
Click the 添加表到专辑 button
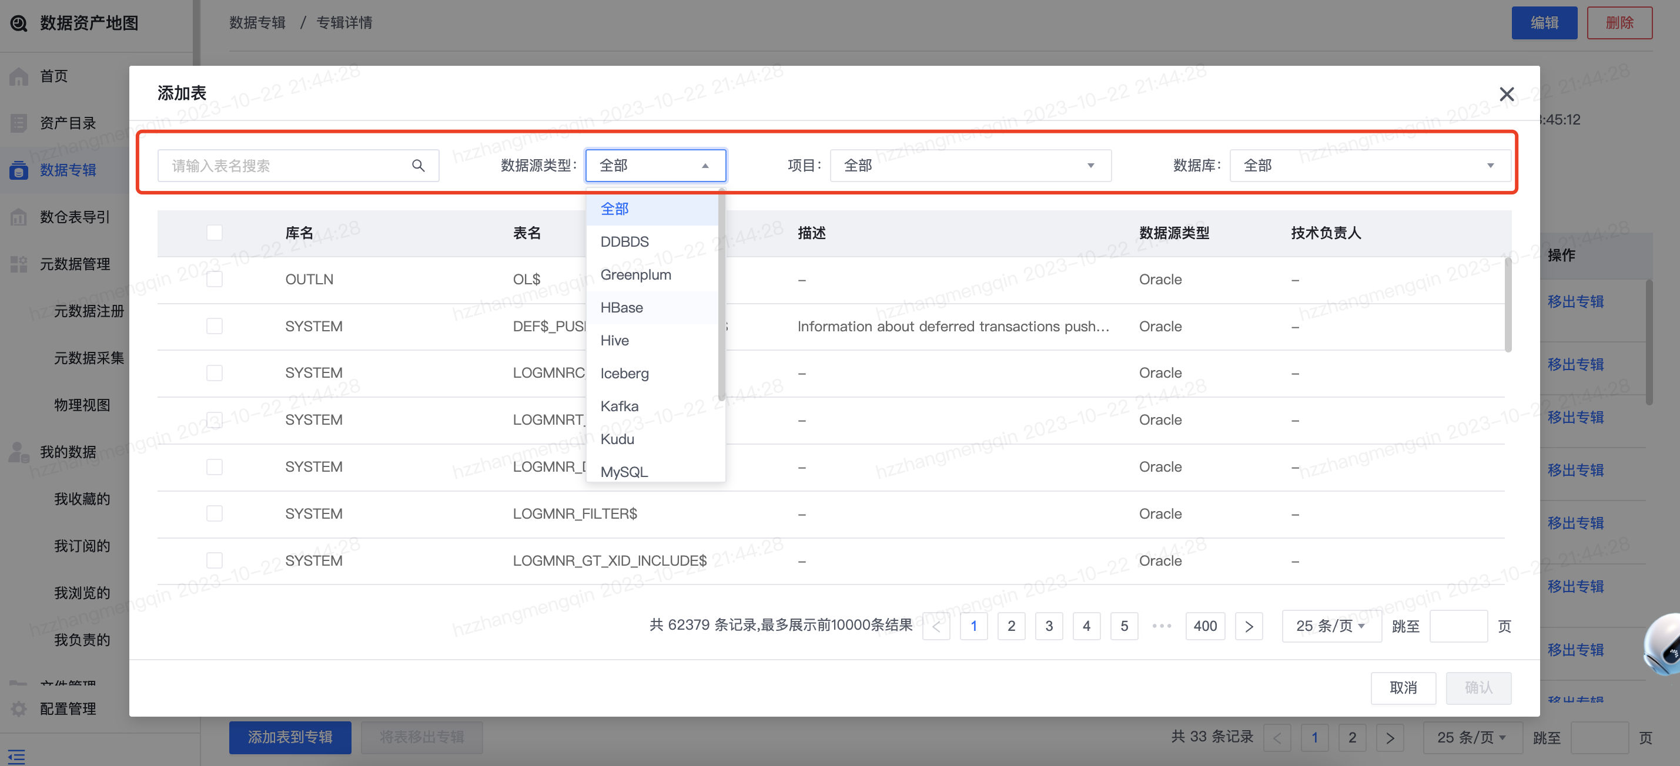[290, 737]
